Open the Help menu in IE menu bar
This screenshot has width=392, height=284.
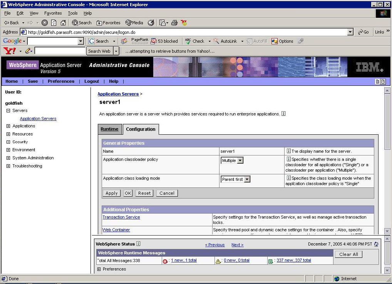[x=87, y=13]
